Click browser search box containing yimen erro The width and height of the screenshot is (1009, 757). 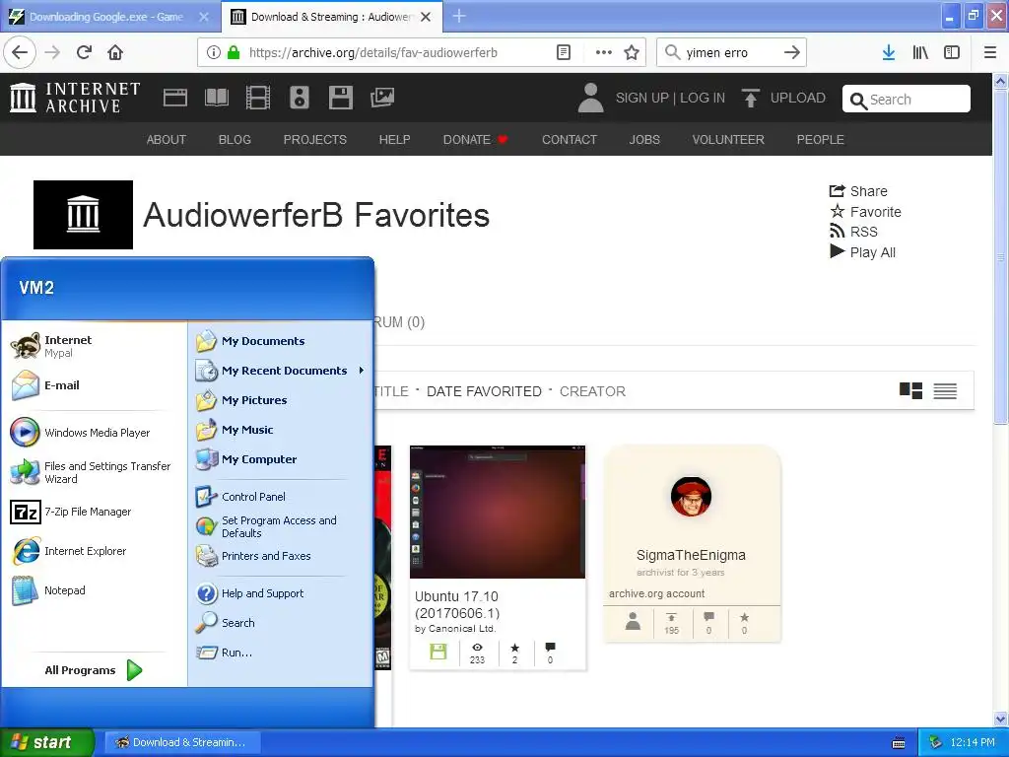coord(731,53)
